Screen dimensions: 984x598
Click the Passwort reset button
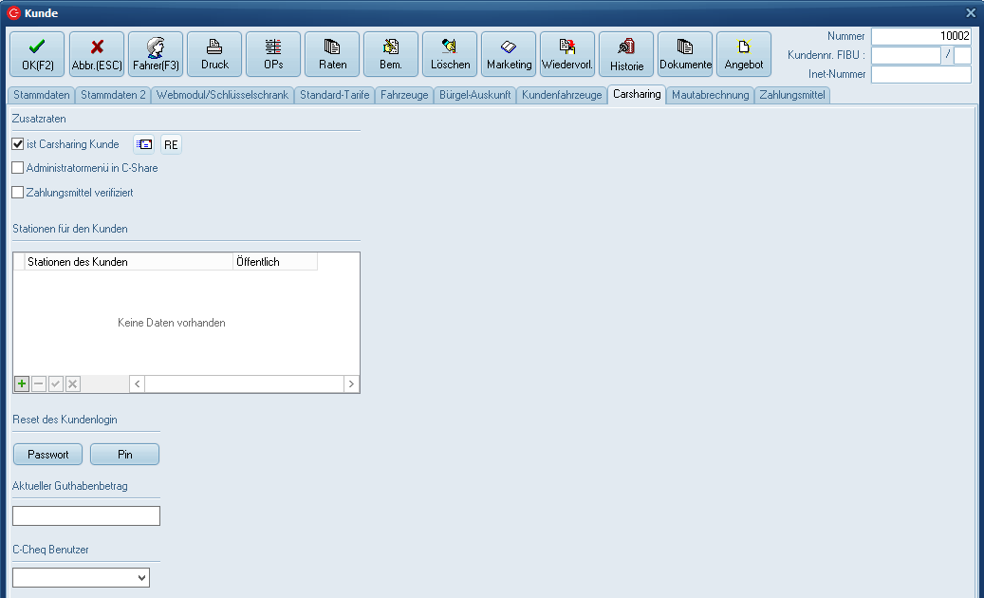click(x=48, y=455)
